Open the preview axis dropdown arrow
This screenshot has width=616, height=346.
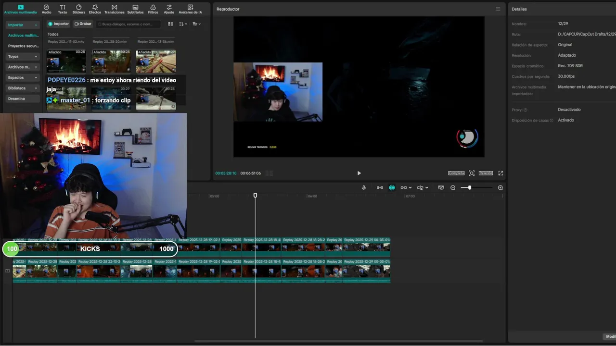pos(427,188)
